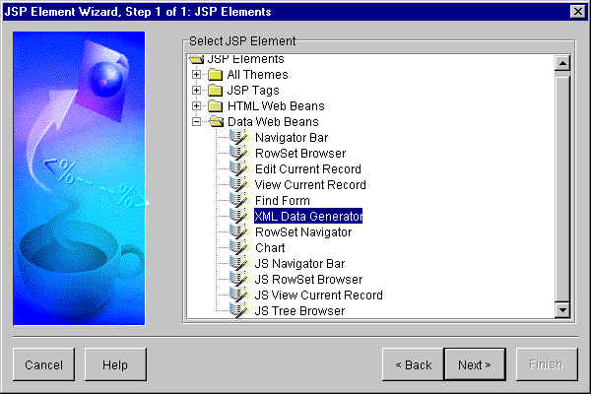Collapse the Data Web Beans node
The image size is (591, 394).
coord(197,122)
